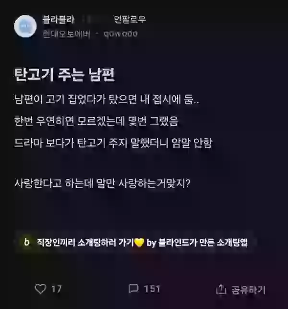Open comments via speech bubble icon

[x=133, y=289]
